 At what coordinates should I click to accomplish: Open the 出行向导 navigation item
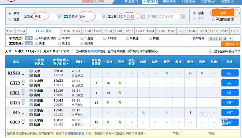coord(208,2)
